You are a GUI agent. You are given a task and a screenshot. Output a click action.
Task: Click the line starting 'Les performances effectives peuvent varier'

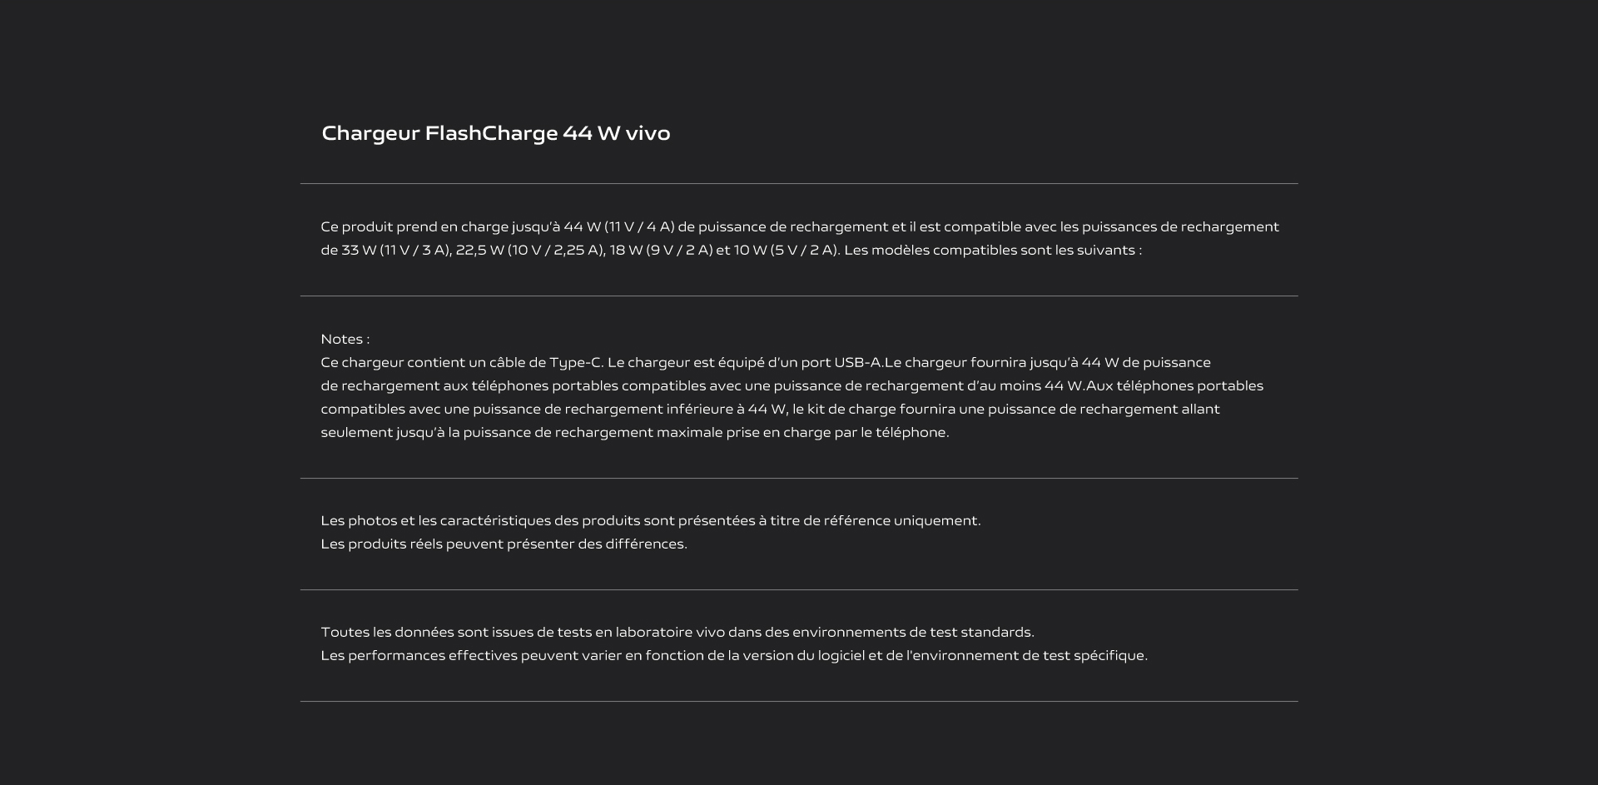click(x=734, y=655)
